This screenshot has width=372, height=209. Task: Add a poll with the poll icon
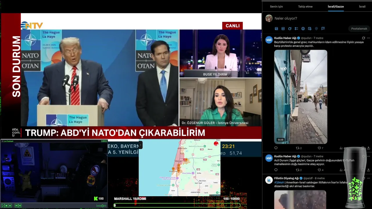tap(296, 29)
